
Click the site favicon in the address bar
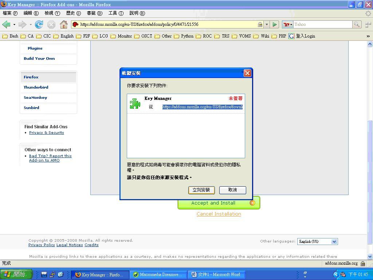[75, 24]
